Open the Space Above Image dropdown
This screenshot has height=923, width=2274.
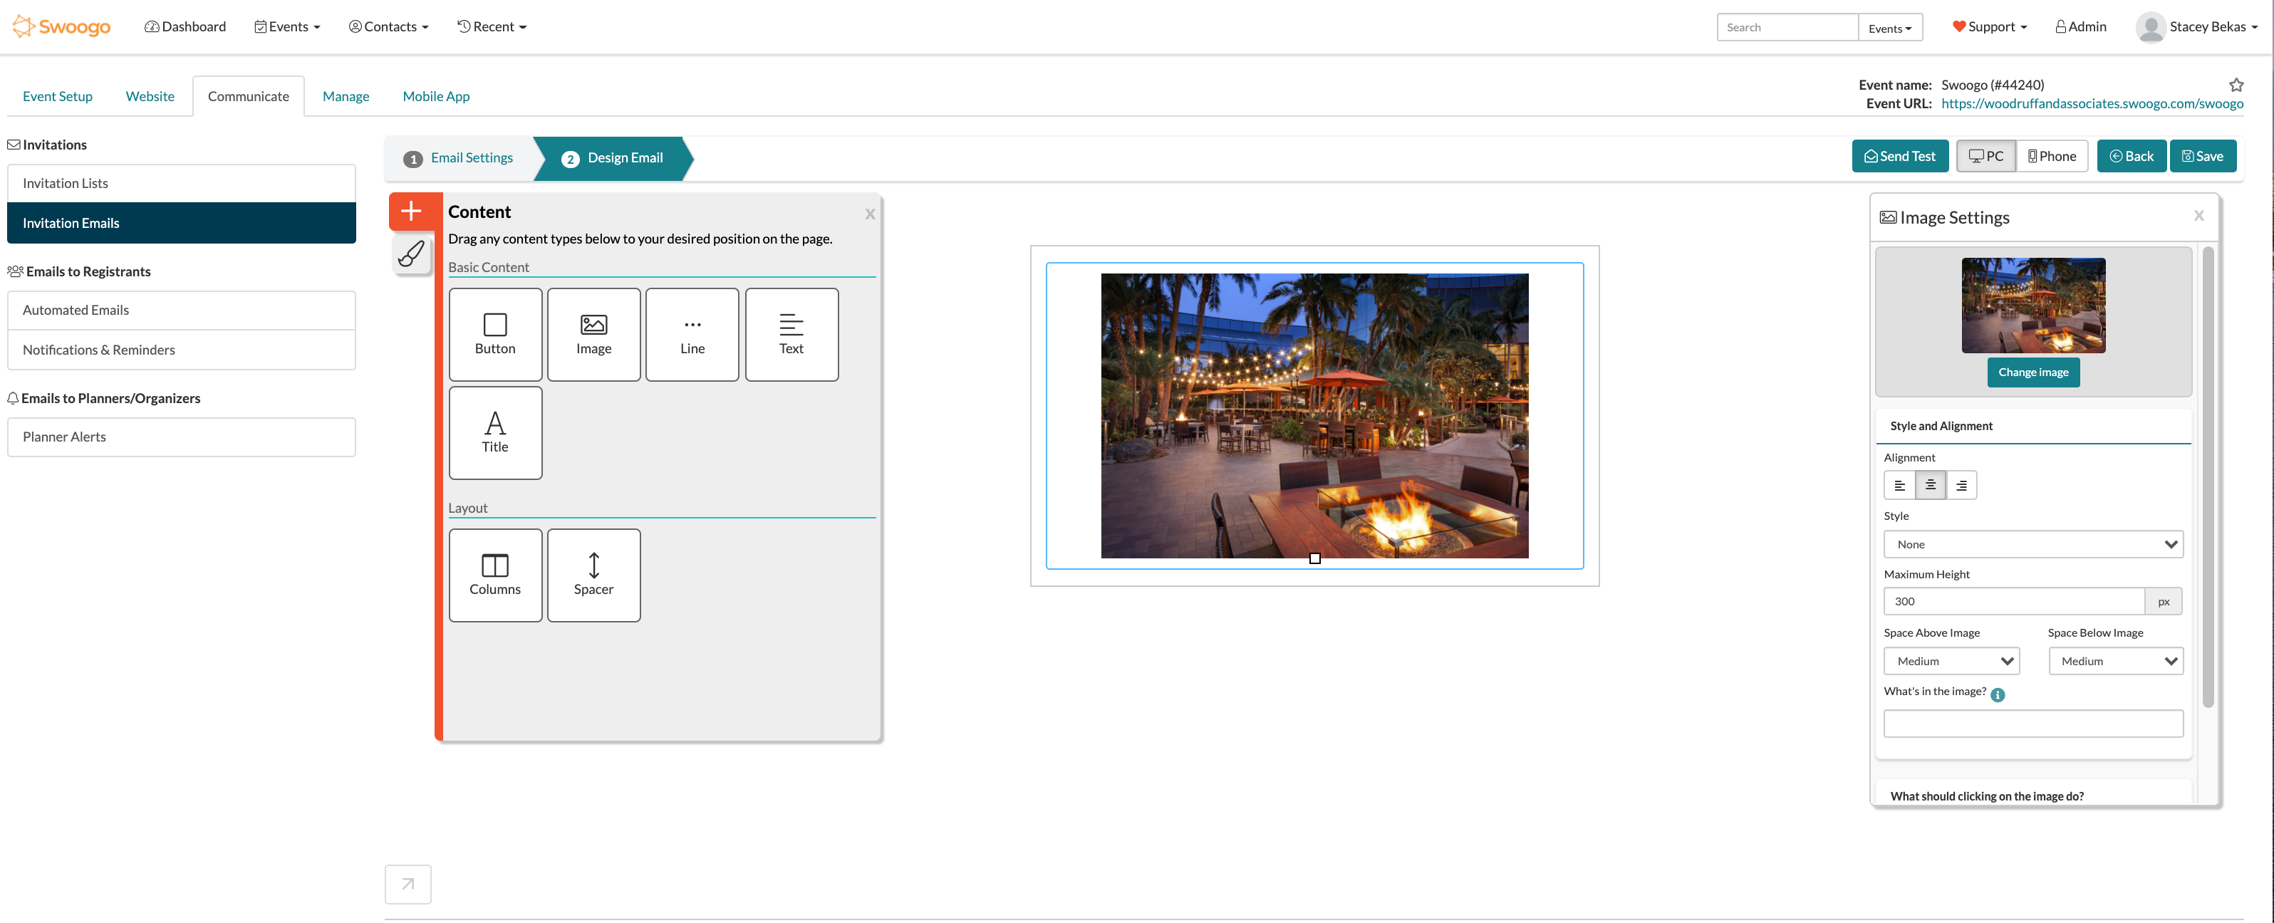[1952, 661]
